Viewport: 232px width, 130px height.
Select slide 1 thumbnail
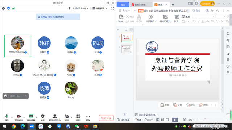pyautogui.click(x=127, y=38)
